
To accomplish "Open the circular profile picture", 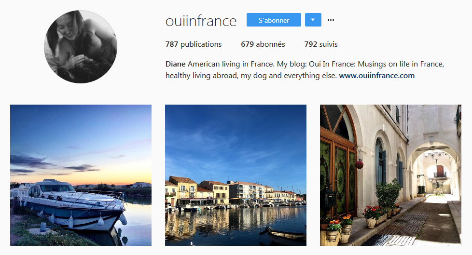I will pyautogui.click(x=81, y=47).
